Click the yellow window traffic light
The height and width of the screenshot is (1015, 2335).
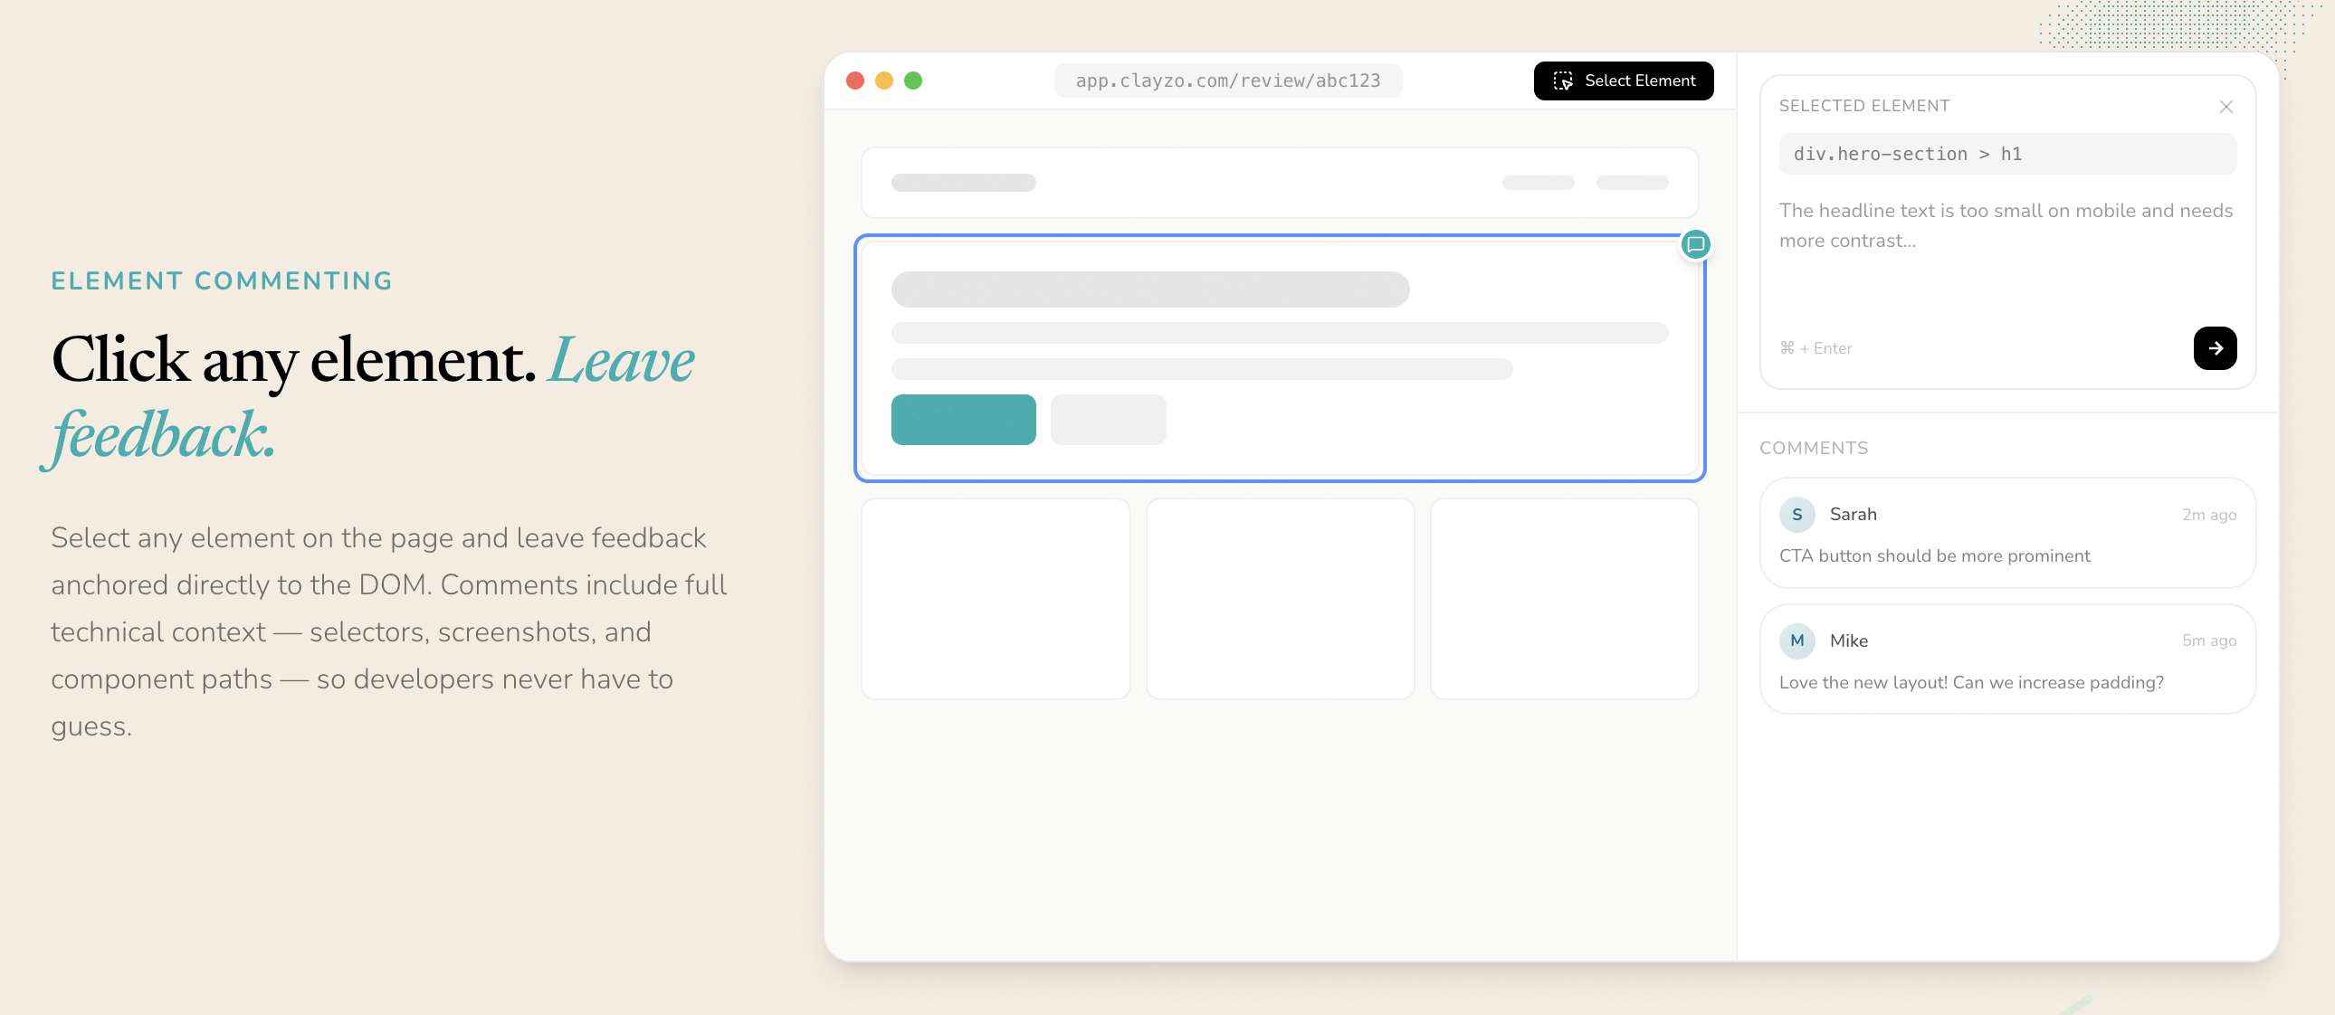click(884, 81)
